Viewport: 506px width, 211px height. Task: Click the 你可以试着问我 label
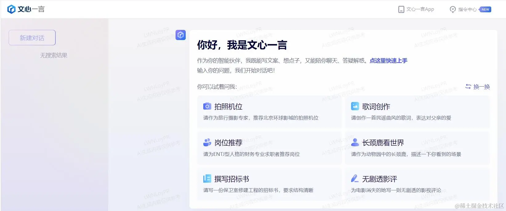coord(217,87)
